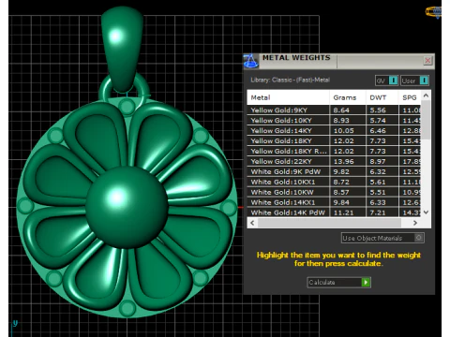Image resolution: width=450 pixels, height=337 pixels.
Task: Click the yellow icon in top-right corner
Action: pyautogui.click(x=434, y=12)
